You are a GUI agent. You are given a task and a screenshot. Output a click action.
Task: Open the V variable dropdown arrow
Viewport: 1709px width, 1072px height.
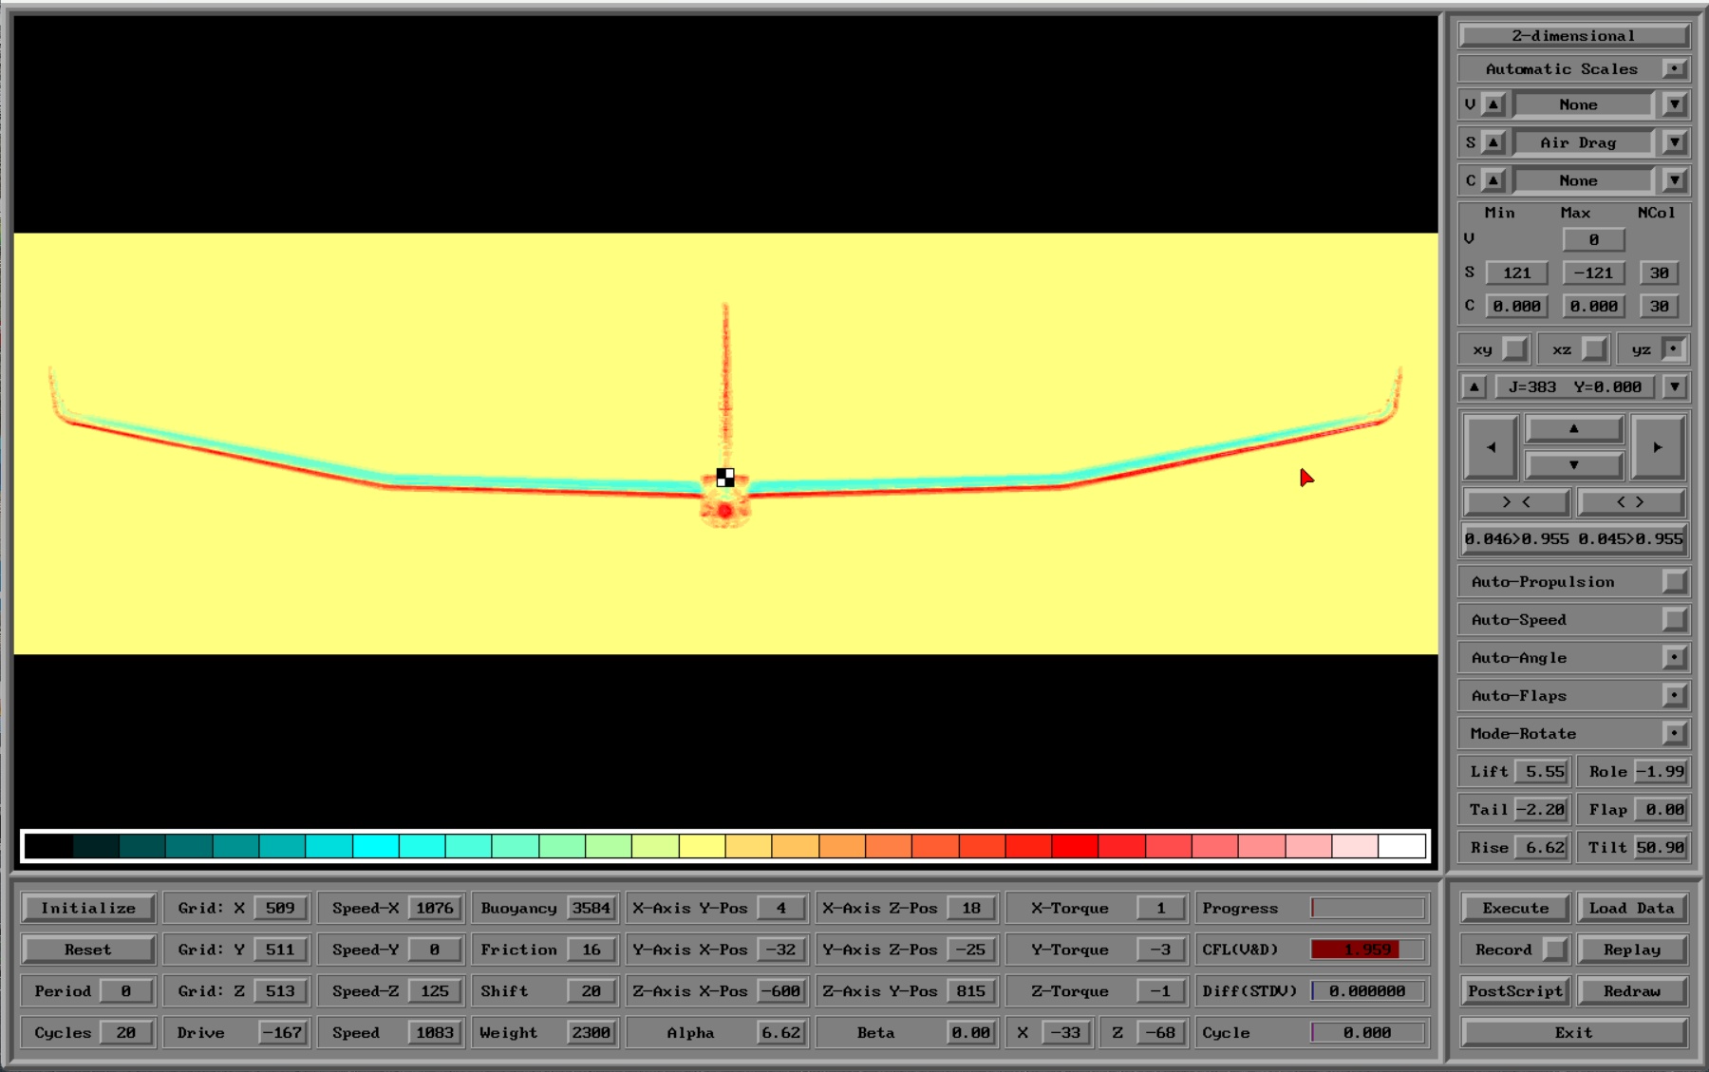click(x=1675, y=104)
